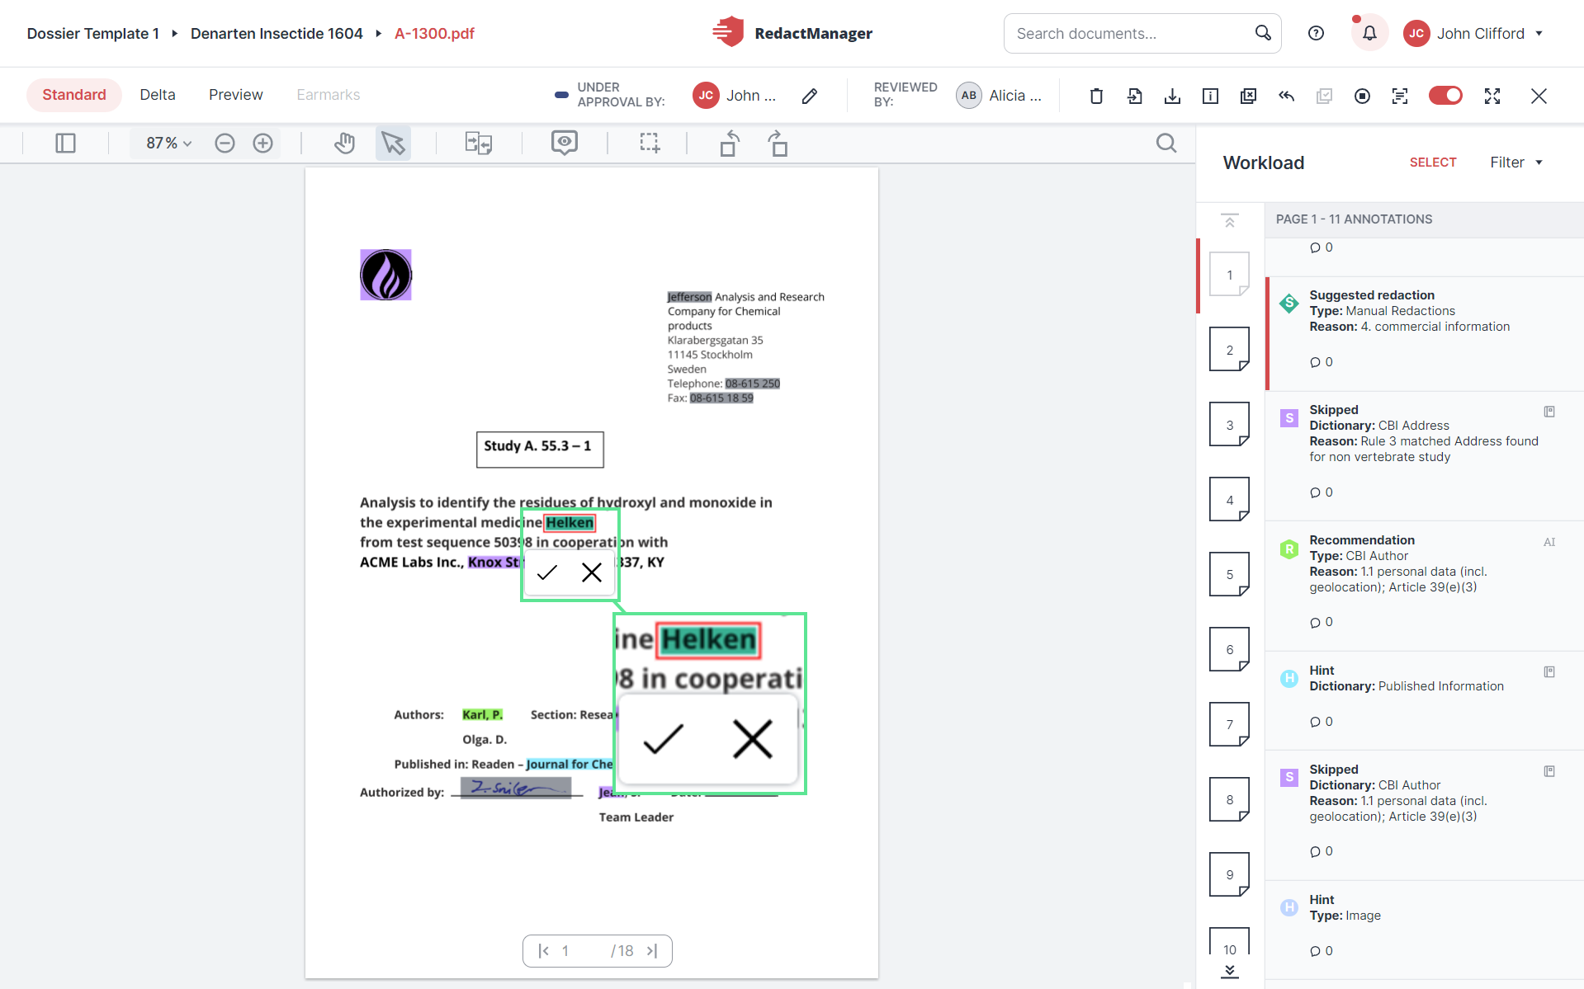The image size is (1584, 989).
Task: Click SELECT in the Workload panel
Action: coord(1433,162)
